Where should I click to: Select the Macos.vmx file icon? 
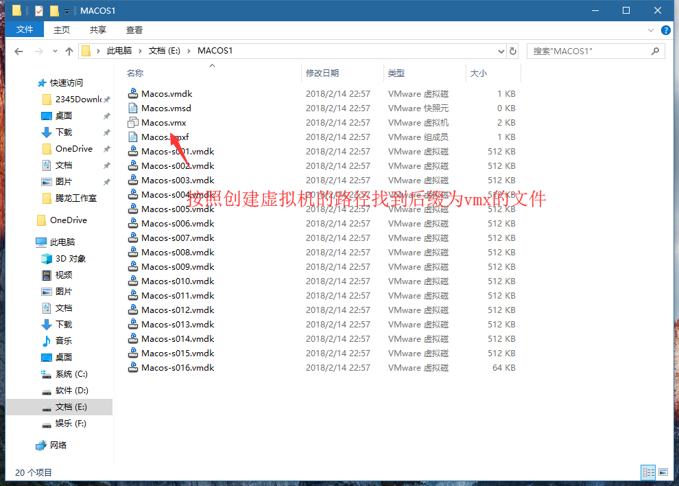coord(133,122)
